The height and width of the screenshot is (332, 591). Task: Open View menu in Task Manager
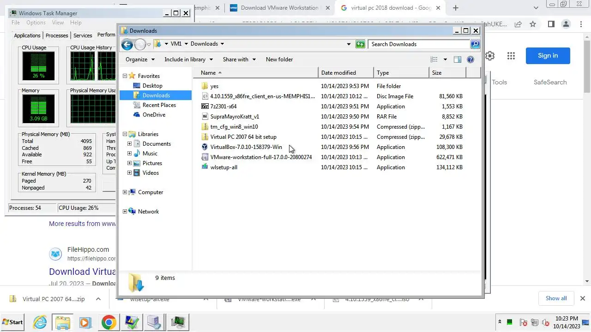click(58, 23)
